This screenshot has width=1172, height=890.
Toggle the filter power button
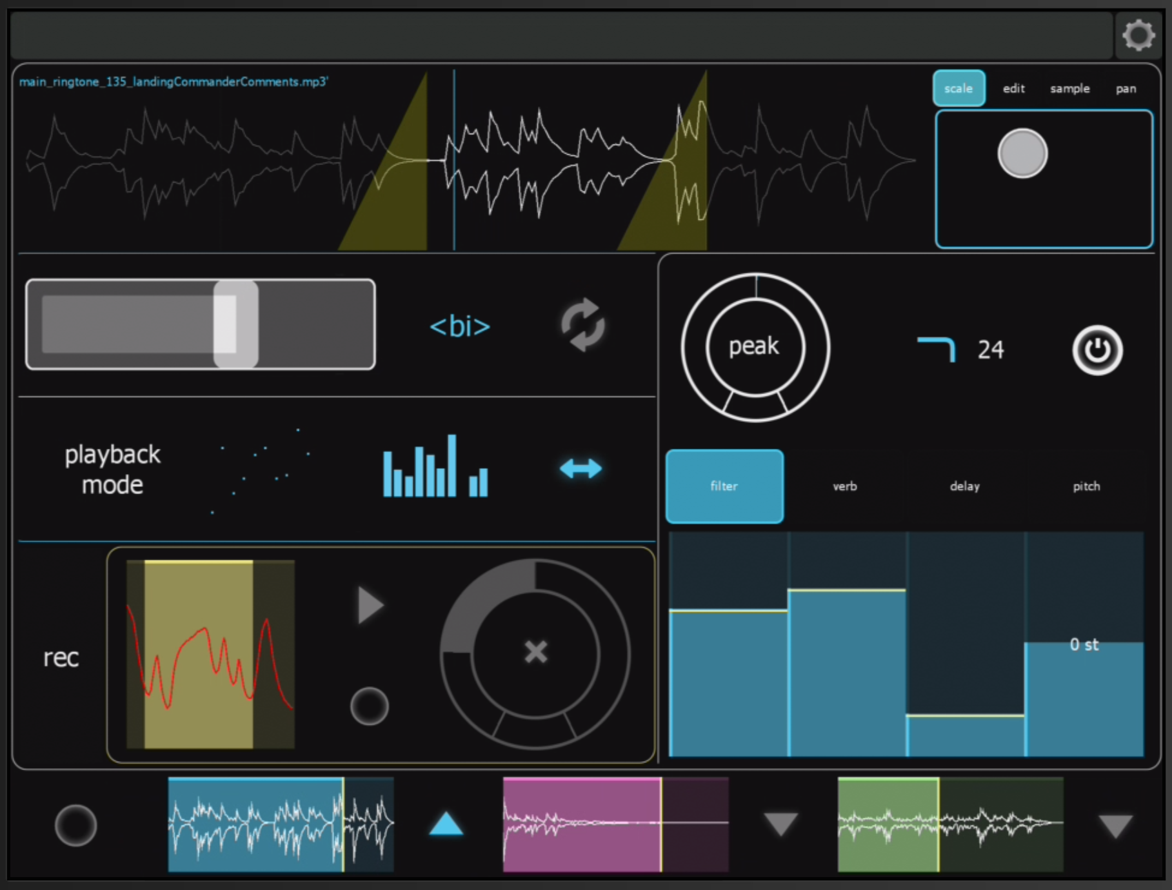[x=1097, y=350]
